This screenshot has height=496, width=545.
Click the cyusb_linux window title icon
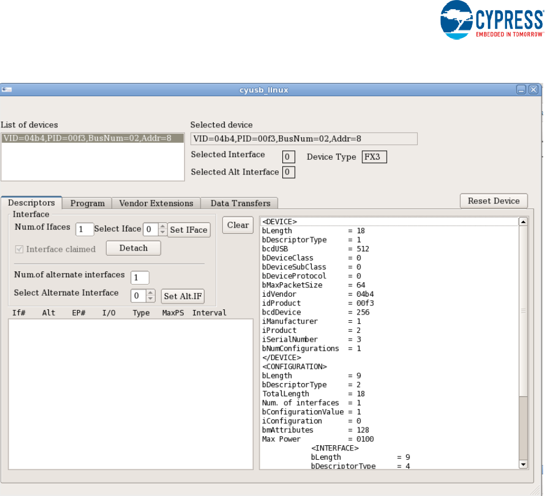tap(6, 90)
